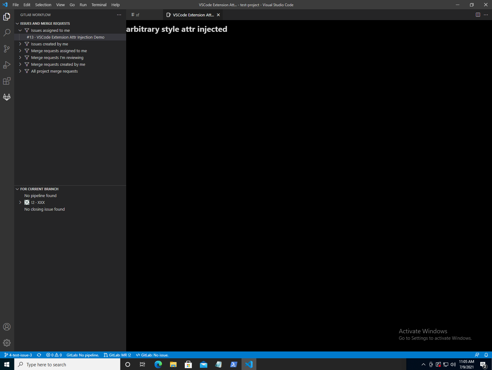Click the 4-test-issue-3 branch in status bar
This screenshot has height=370, width=492.
[x=18, y=355]
